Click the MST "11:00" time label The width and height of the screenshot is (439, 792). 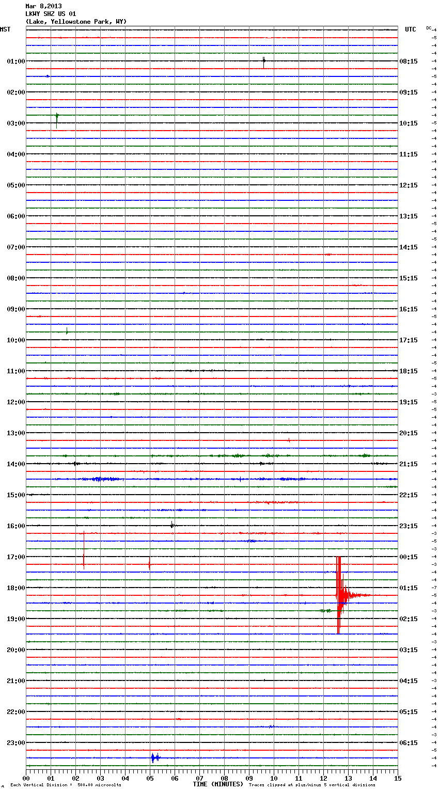[x=16, y=371]
